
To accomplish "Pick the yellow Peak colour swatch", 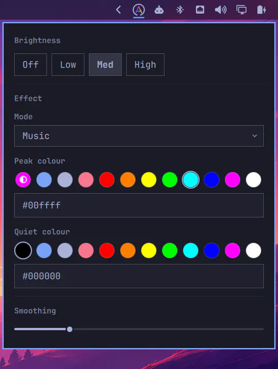I will coord(149,180).
